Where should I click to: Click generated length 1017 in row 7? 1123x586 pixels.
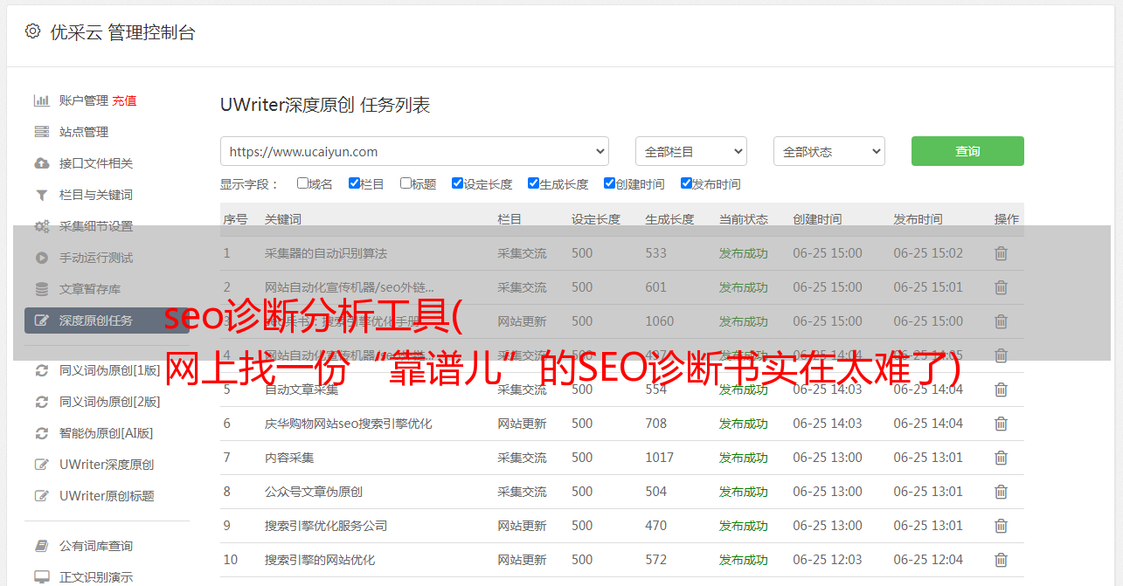click(x=660, y=458)
